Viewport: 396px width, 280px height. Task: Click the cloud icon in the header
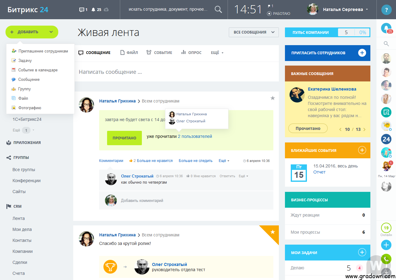(106, 9)
